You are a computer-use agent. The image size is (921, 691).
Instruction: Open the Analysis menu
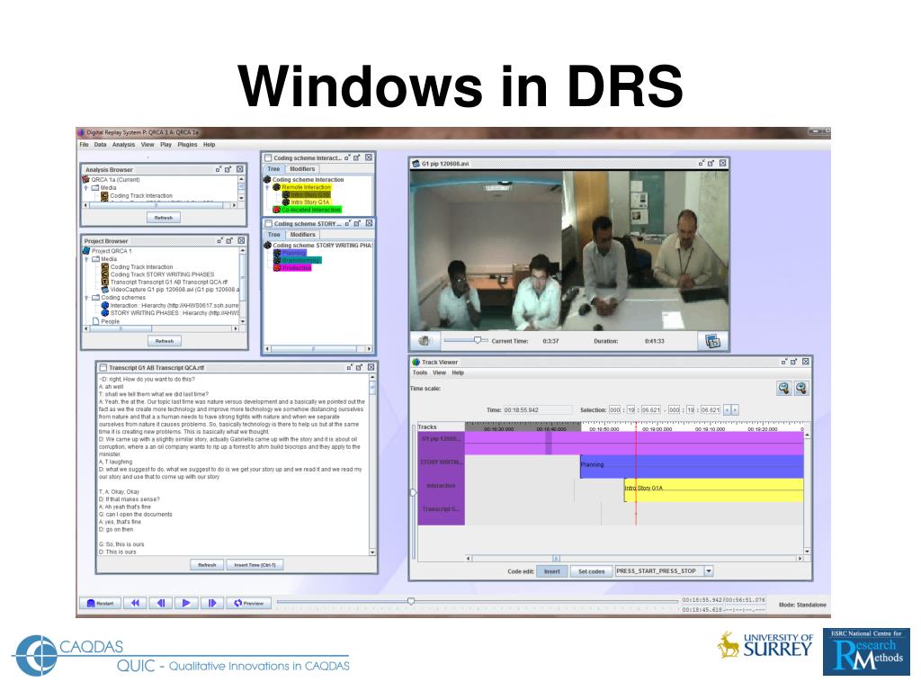123,145
